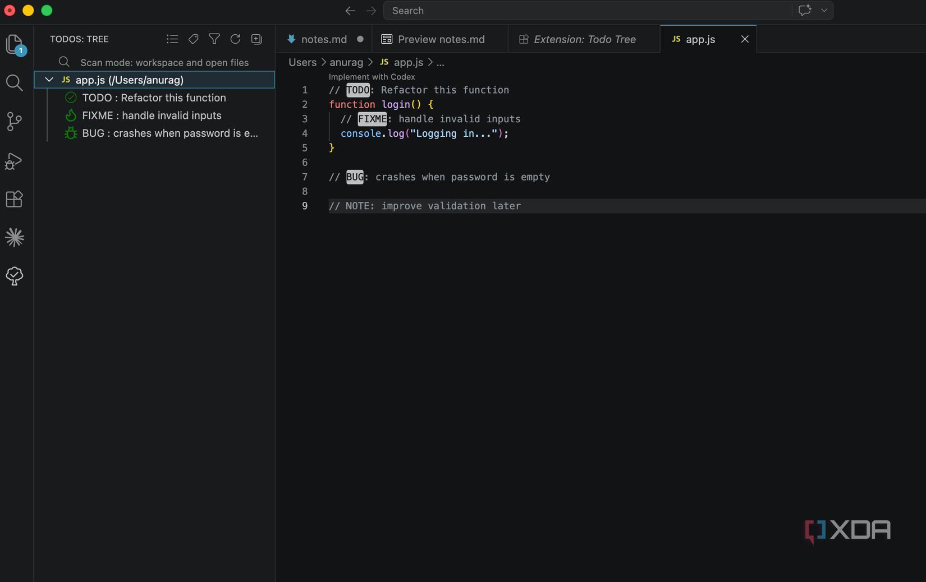Open the Run and Debug view
Viewport: 926px width, 582px height.
coord(14,161)
